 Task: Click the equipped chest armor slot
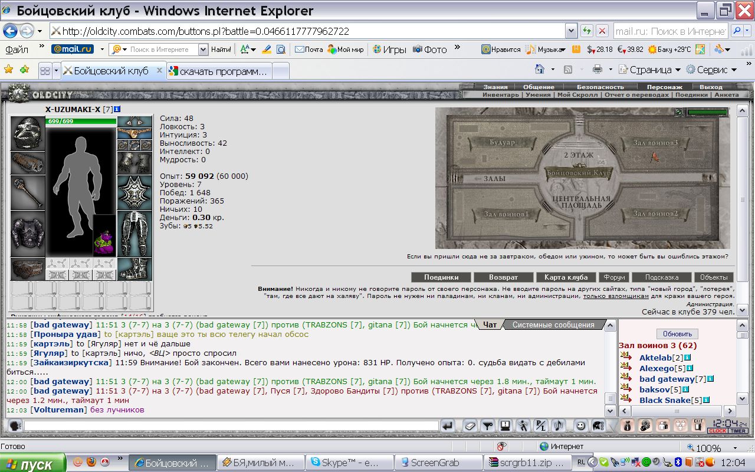(x=28, y=234)
